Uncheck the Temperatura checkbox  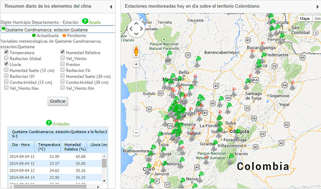pos(6,52)
